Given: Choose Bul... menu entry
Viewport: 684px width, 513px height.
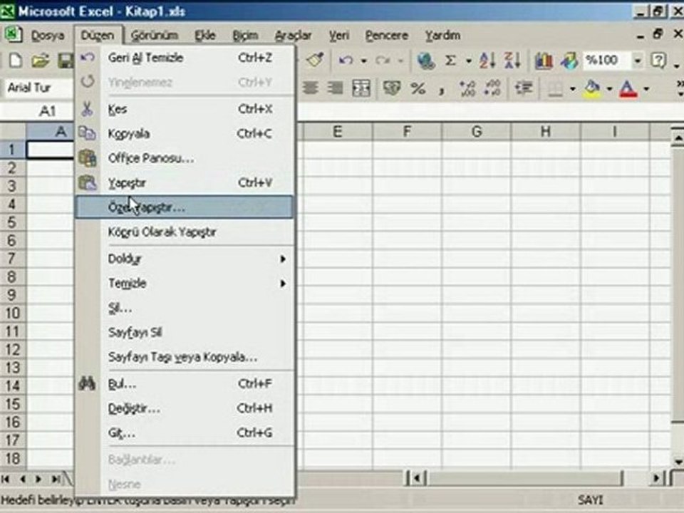Looking at the screenshot, I should coord(184,384).
